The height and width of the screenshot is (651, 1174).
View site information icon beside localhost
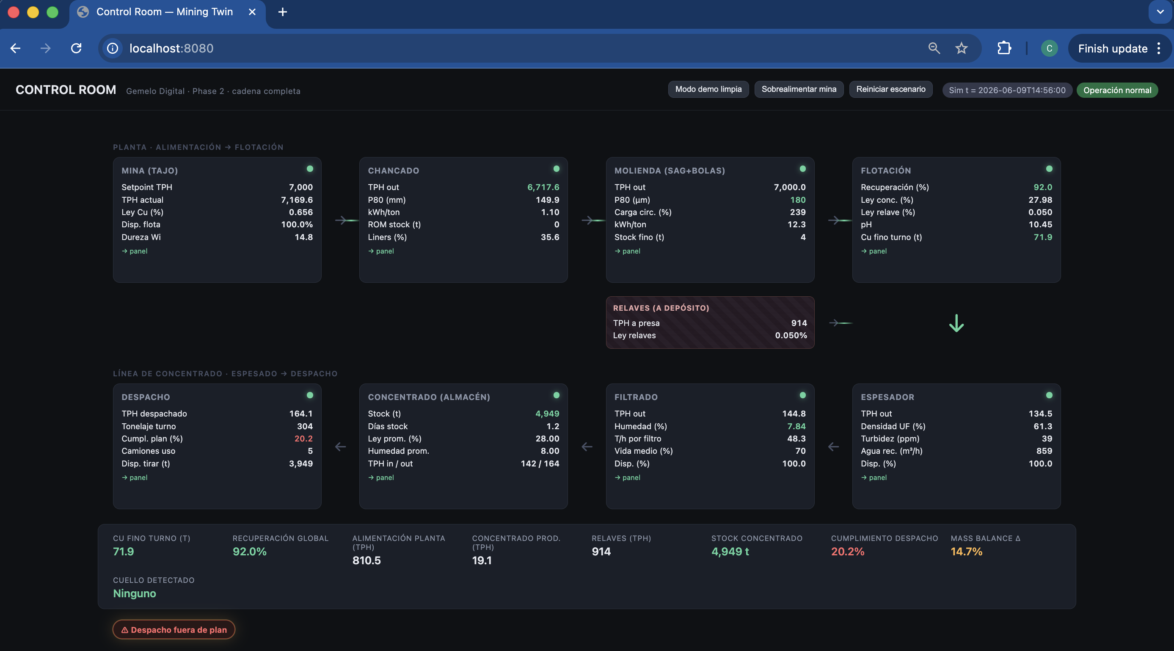(113, 48)
